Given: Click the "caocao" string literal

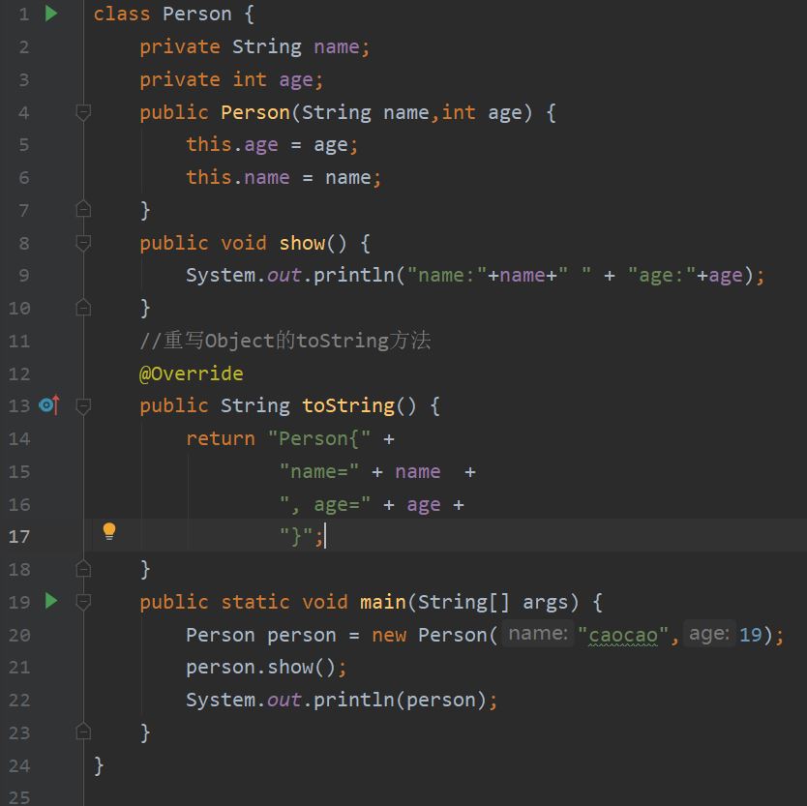Looking at the screenshot, I should pos(623,635).
